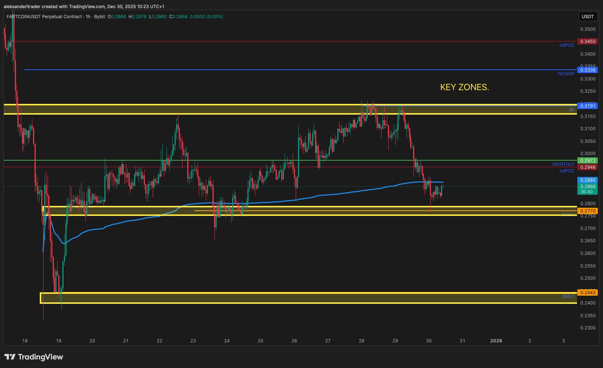
Task: Click the 2026 year marker on the time axis
Action: [x=496, y=341]
